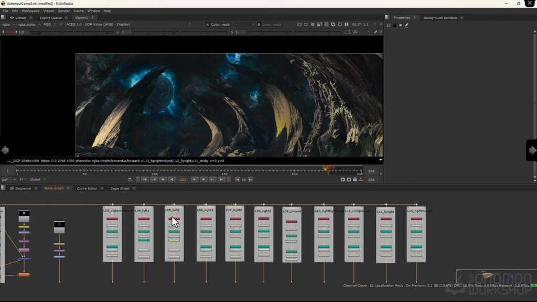Open the File menu
Image resolution: width=537 pixels, height=302 pixels.
(5, 11)
